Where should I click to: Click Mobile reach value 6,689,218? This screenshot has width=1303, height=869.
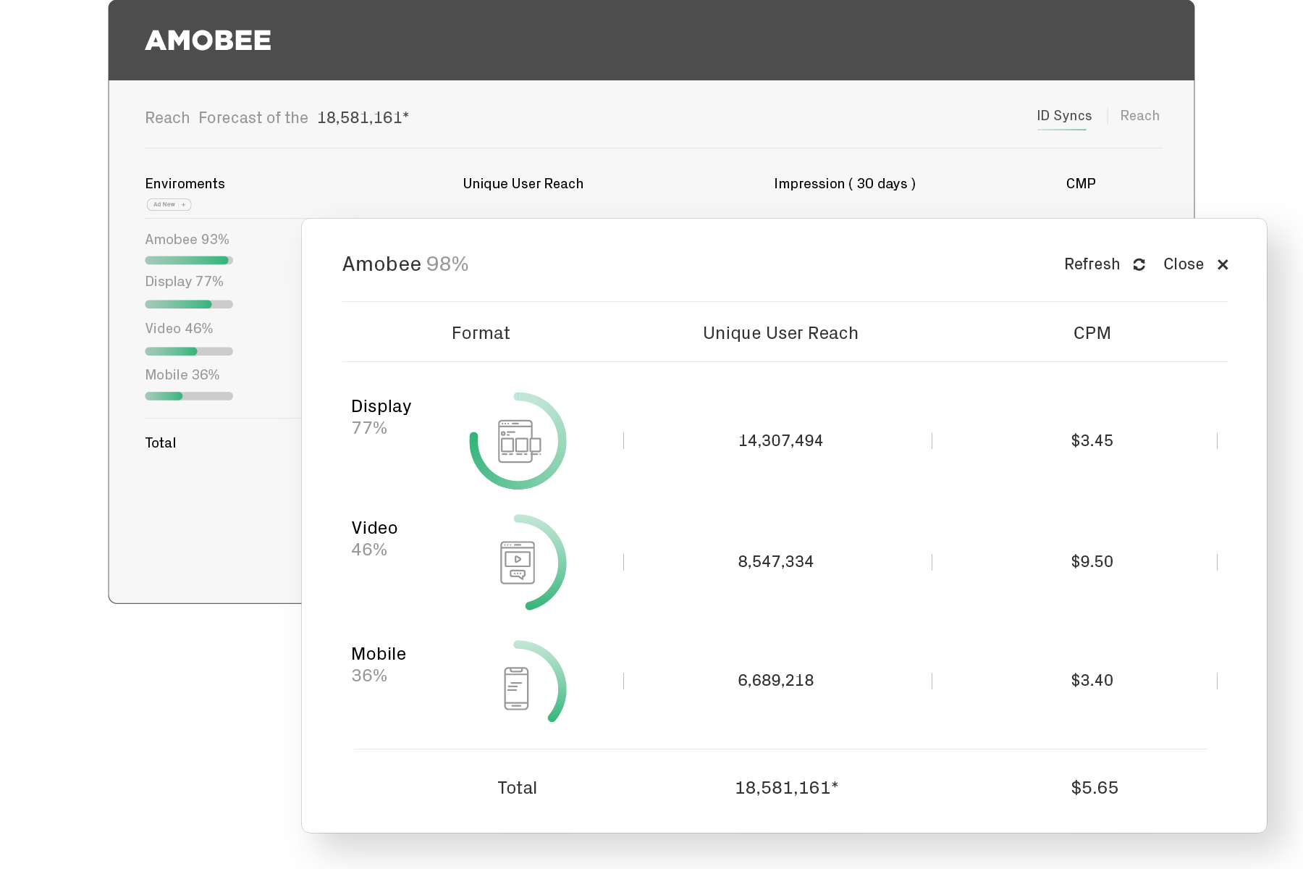[775, 681]
